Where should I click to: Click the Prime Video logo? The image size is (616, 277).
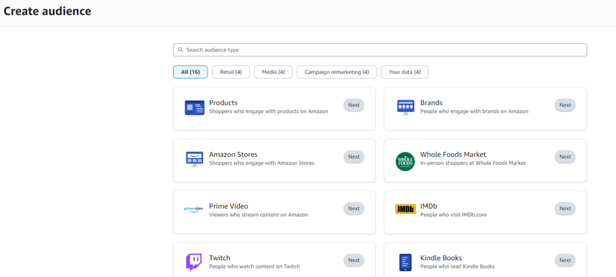pos(194,209)
